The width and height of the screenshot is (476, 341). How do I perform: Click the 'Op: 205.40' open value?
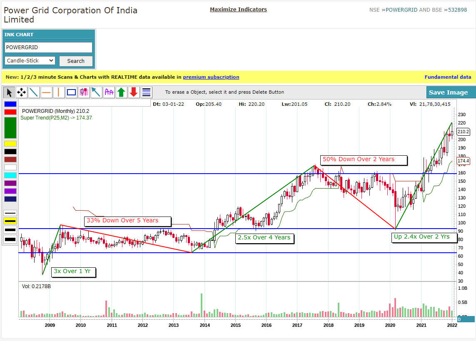[209, 104]
